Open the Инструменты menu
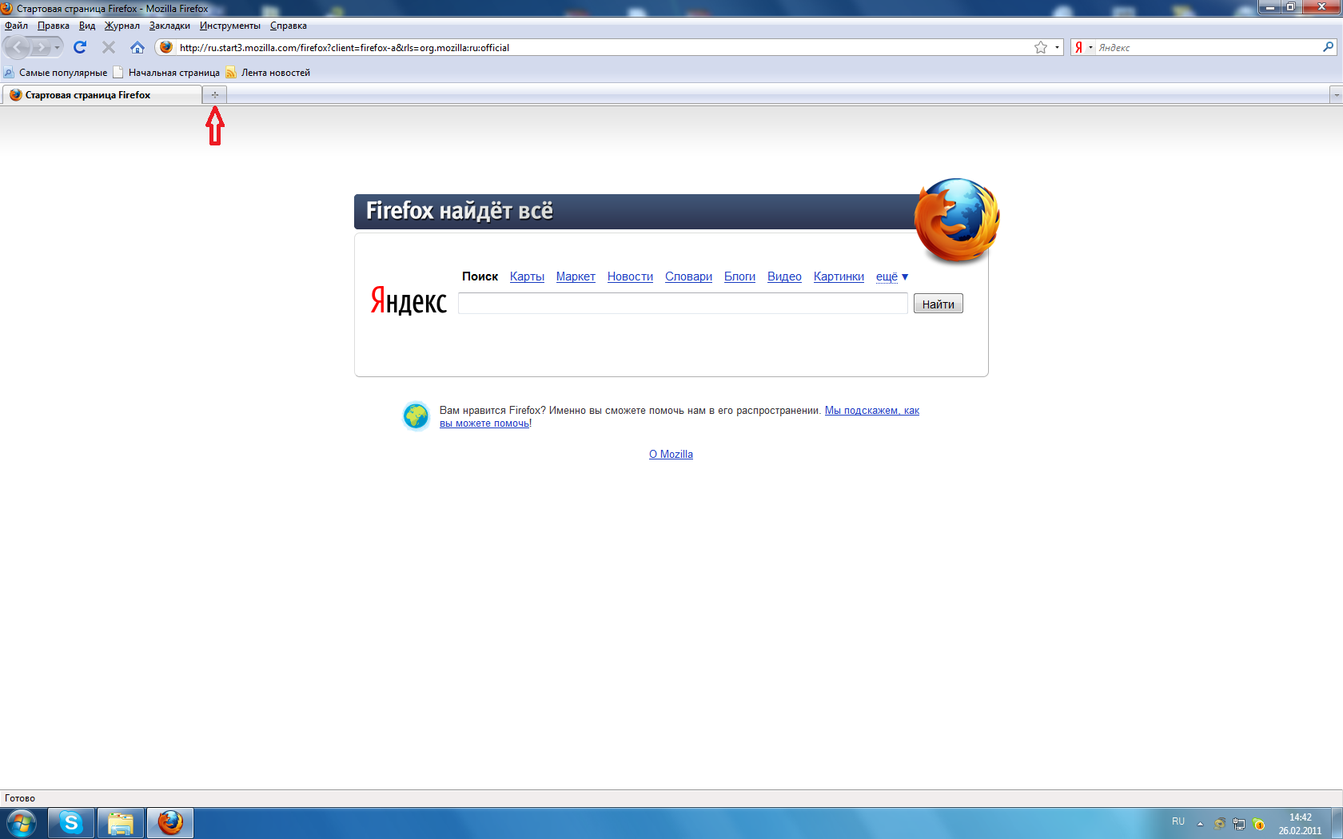This screenshot has width=1343, height=839. tap(230, 26)
